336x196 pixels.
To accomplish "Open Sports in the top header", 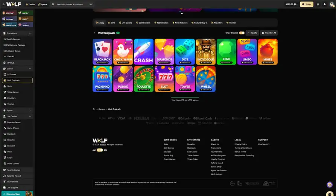I will pos(43,4).
